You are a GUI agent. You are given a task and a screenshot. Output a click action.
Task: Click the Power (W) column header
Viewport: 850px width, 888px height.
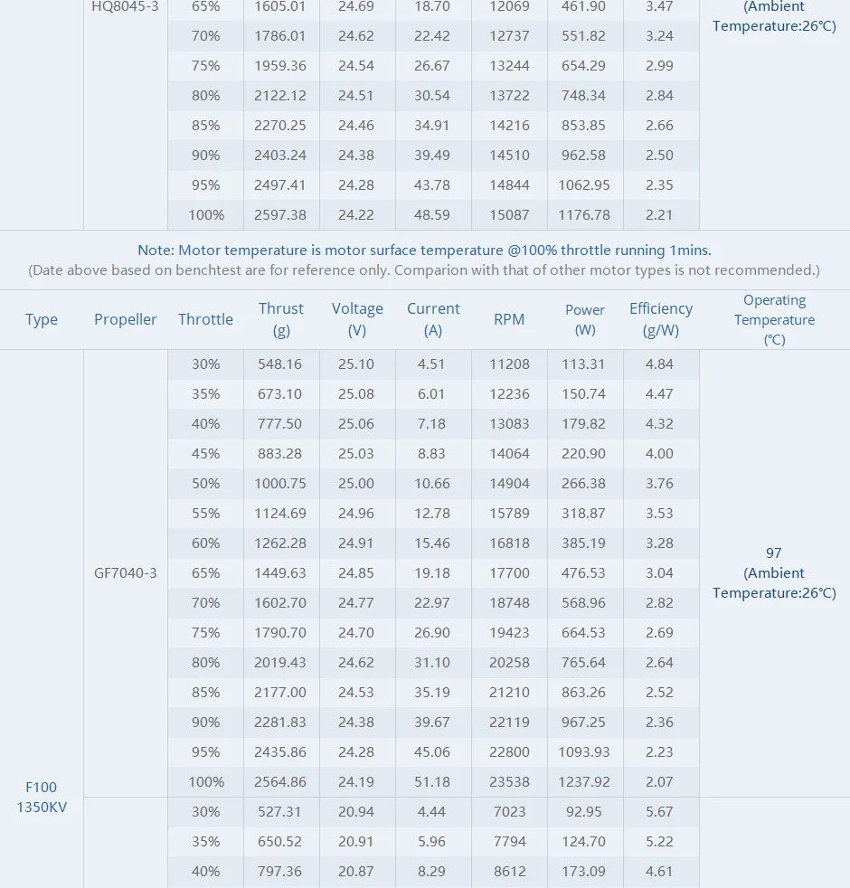click(x=585, y=319)
